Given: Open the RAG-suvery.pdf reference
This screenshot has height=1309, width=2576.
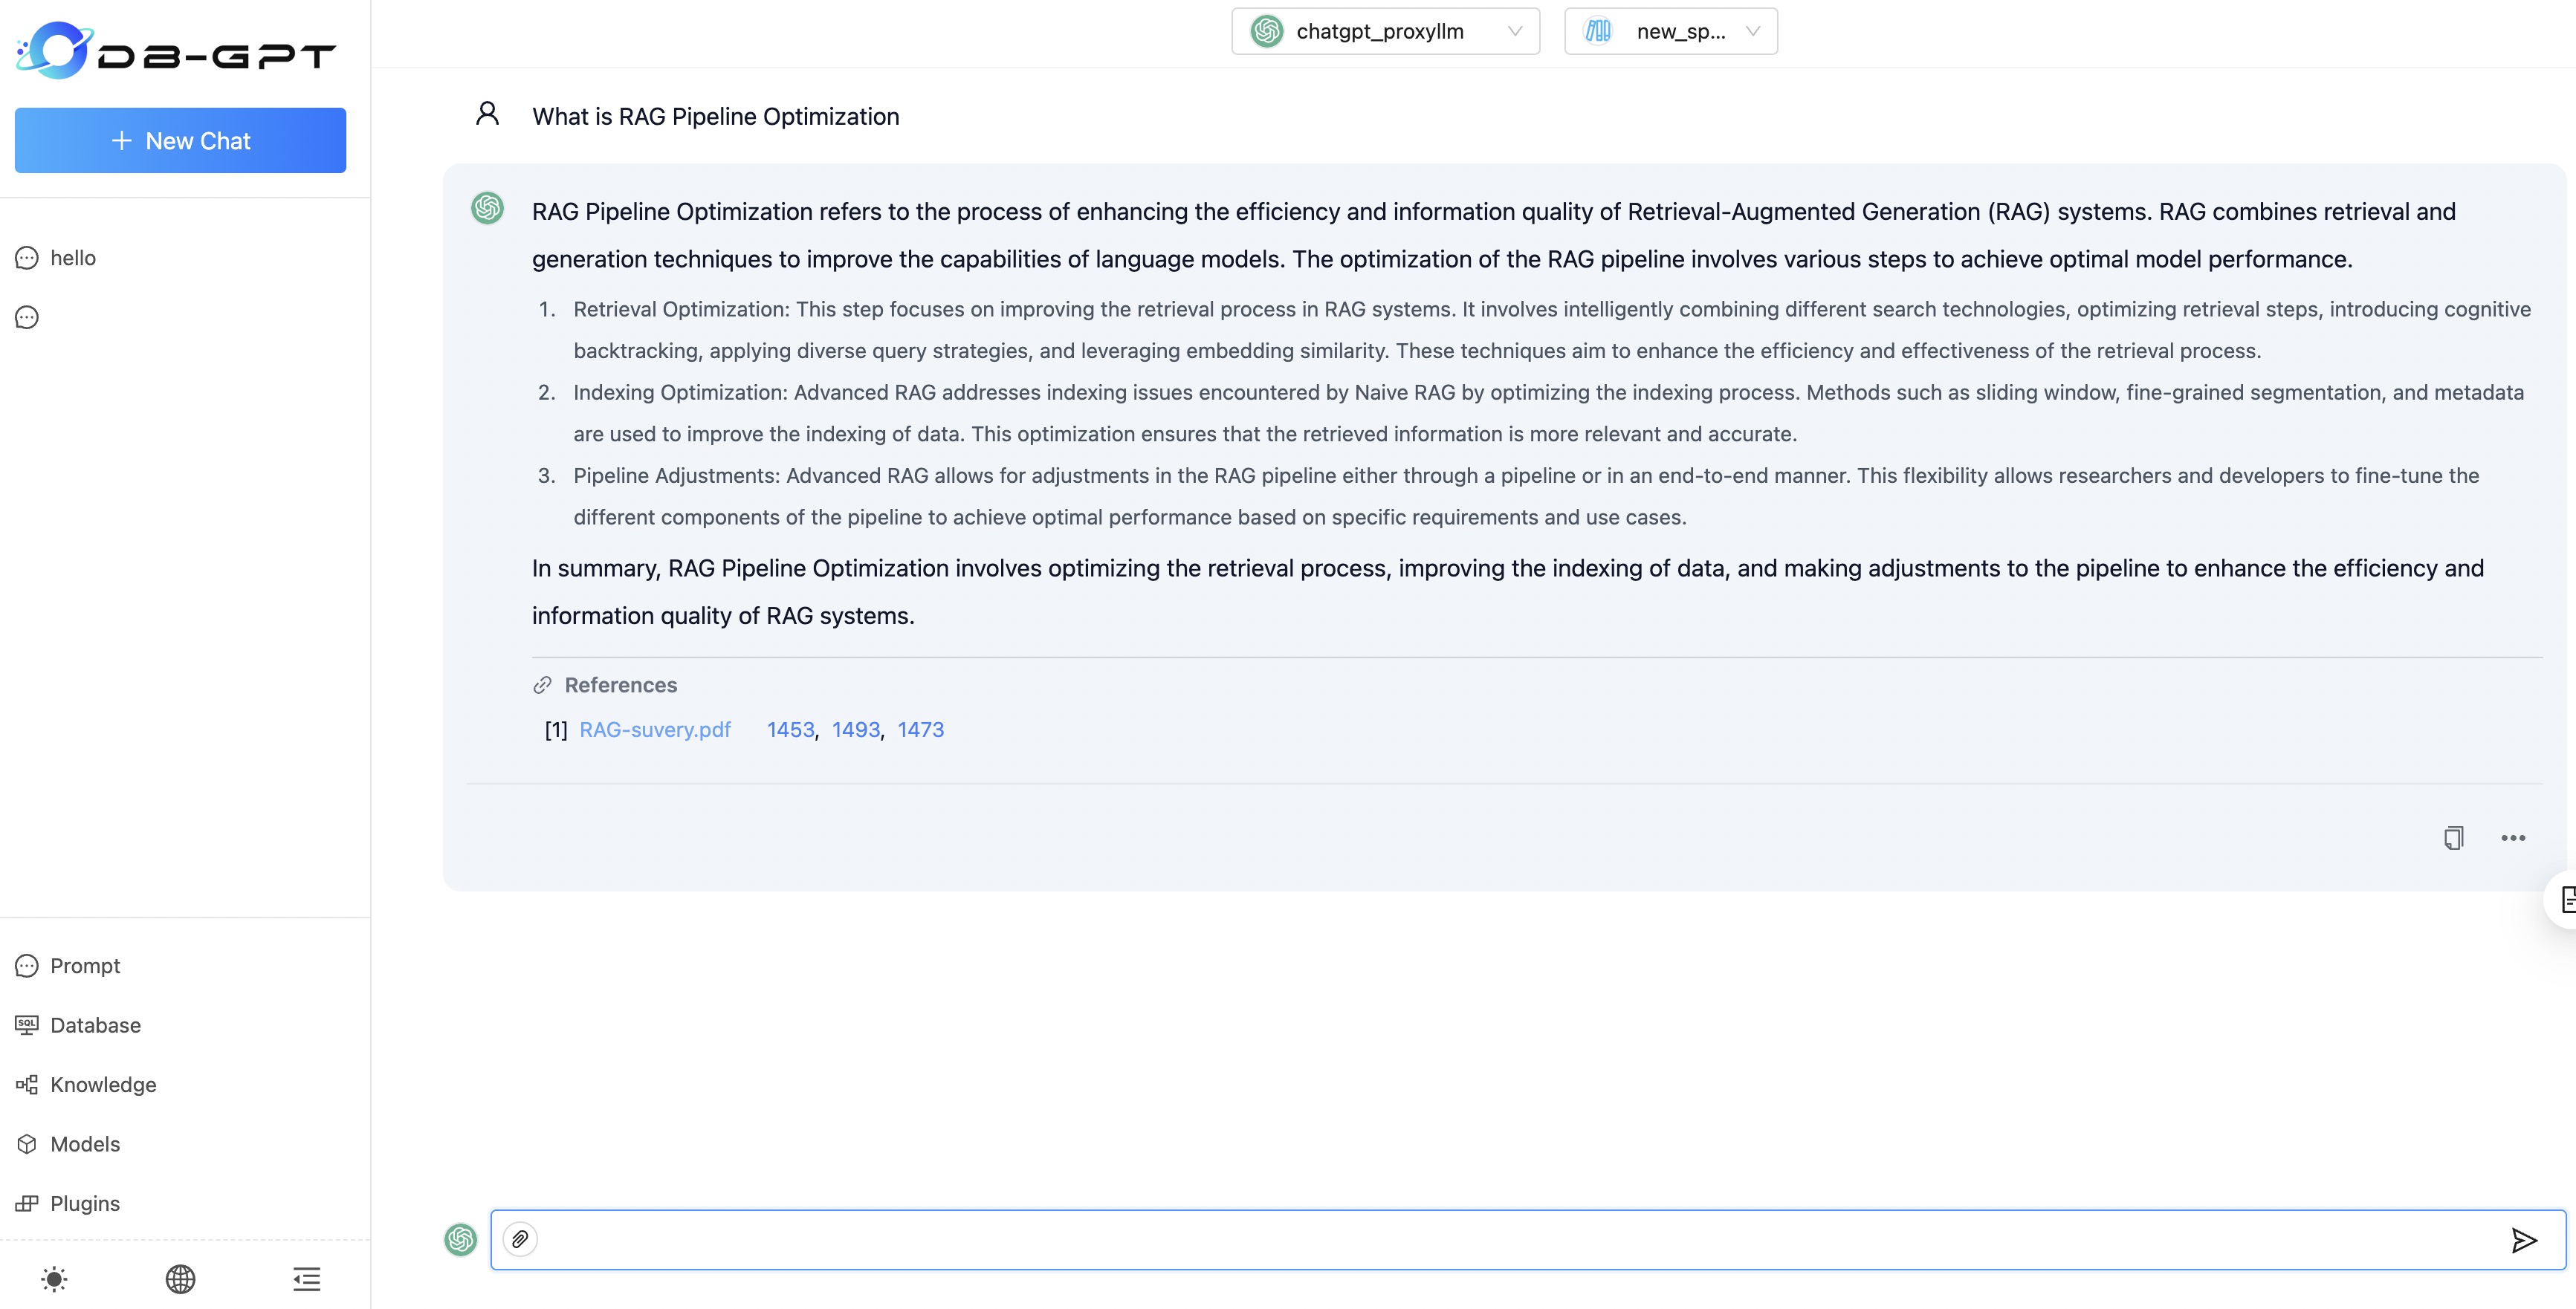Looking at the screenshot, I should point(655,730).
